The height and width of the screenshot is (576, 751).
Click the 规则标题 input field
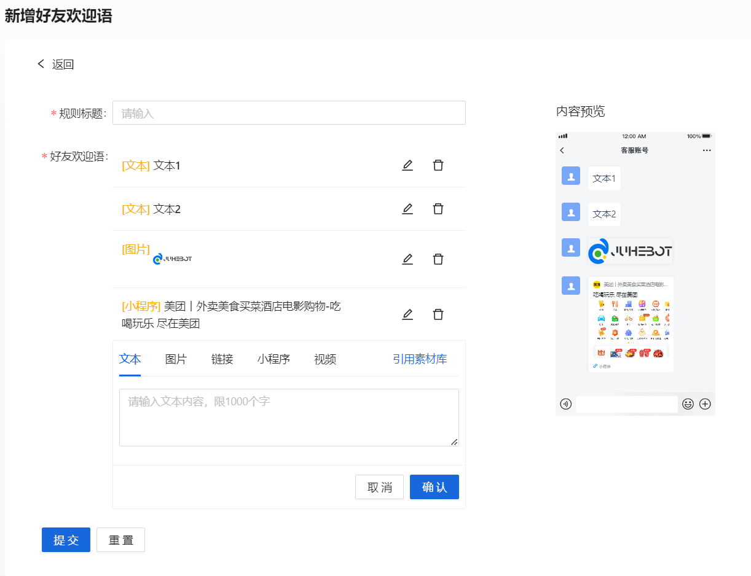289,113
